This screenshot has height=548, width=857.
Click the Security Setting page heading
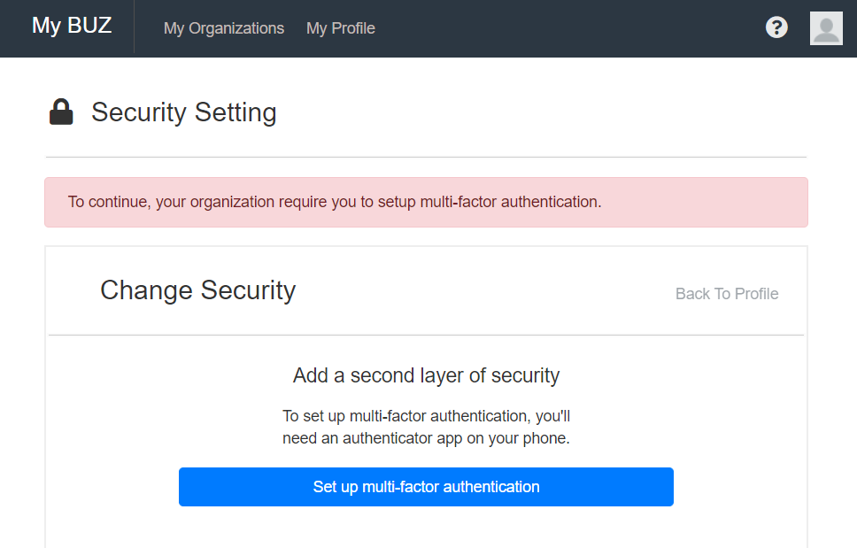[184, 112]
